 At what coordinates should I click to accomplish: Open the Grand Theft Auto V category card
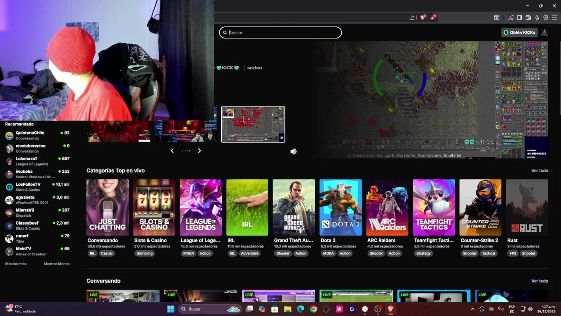pos(294,207)
